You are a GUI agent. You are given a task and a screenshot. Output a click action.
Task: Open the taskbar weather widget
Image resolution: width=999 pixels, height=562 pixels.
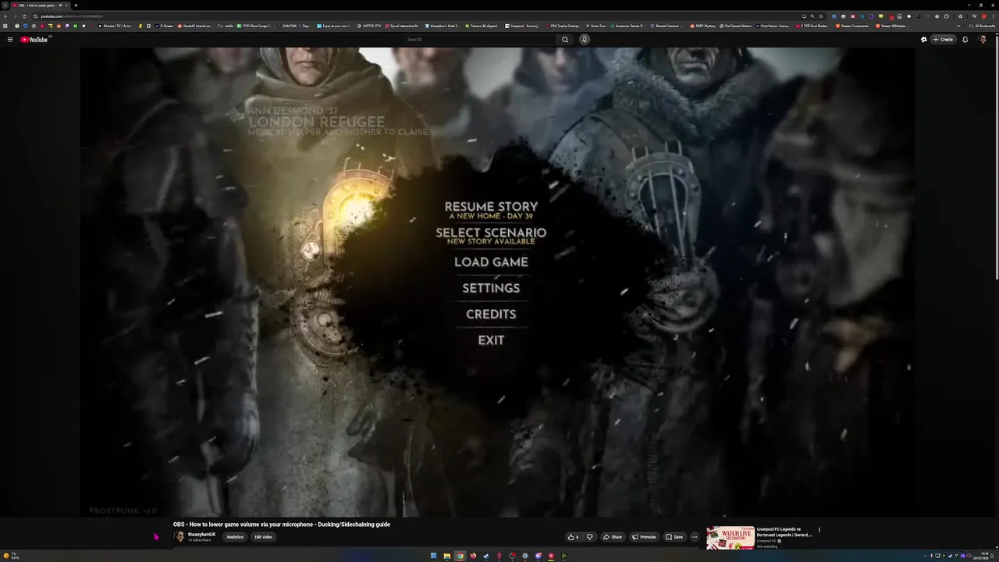click(x=12, y=556)
